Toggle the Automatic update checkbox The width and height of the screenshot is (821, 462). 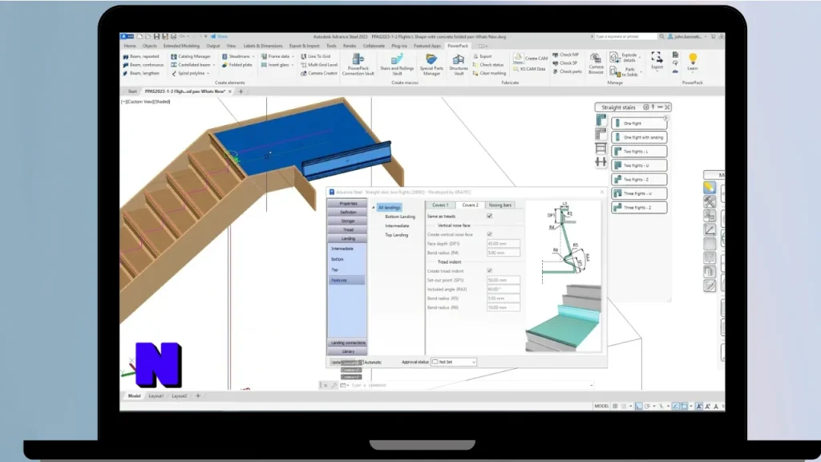click(x=362, y=363)
